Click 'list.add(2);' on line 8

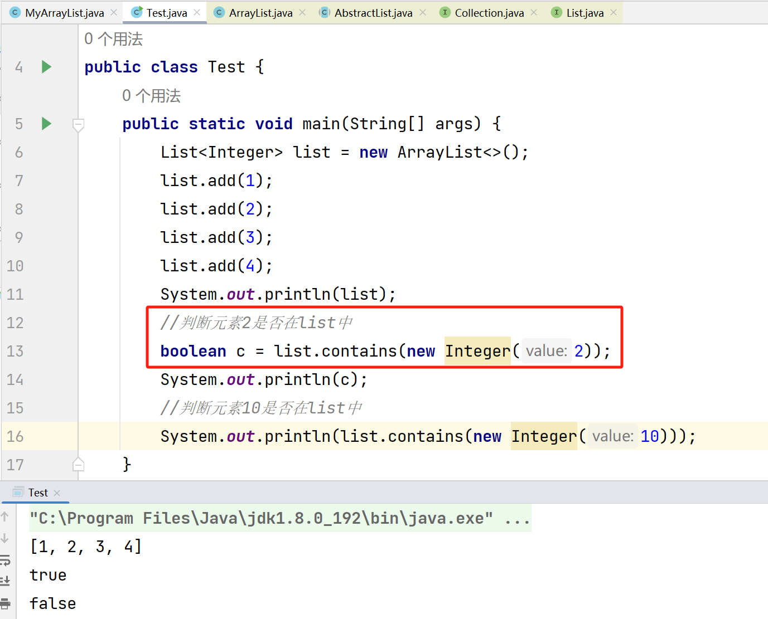pyautogui.click(x=216, y=209)
